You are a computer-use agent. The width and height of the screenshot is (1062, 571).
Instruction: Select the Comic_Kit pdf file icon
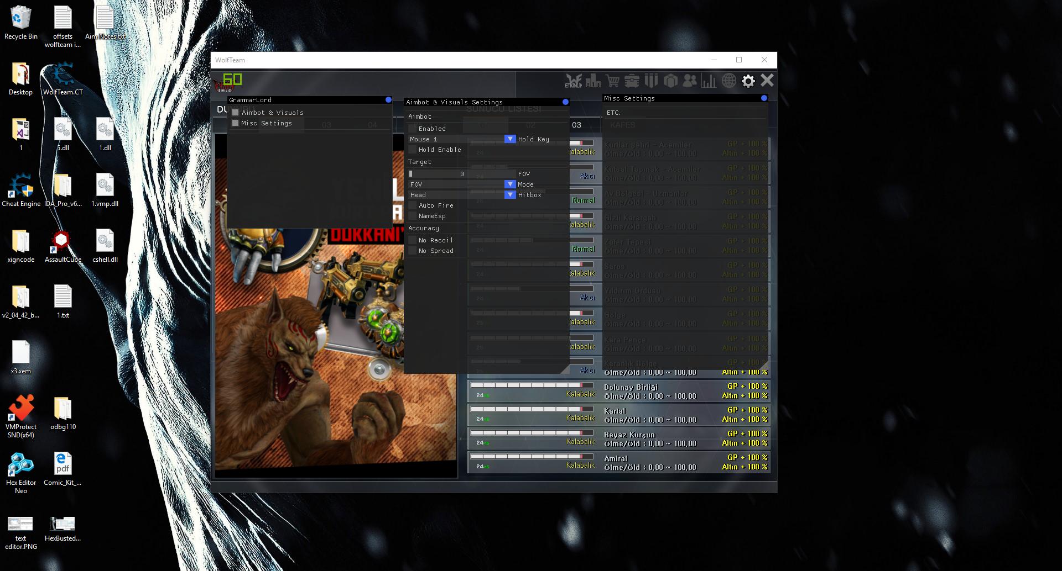tap(63, 469)
